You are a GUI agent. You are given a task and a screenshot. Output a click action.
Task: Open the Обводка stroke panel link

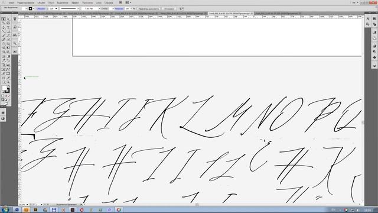[x=41, y=9]
